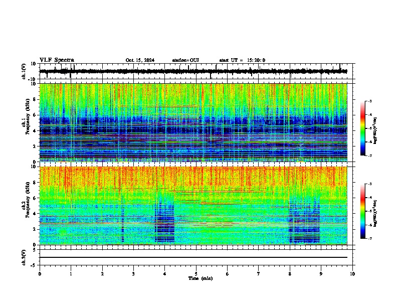The image size is (397, 307).
Task: Click the time axis tick label "4"
Action: click(x=165, y=274)
